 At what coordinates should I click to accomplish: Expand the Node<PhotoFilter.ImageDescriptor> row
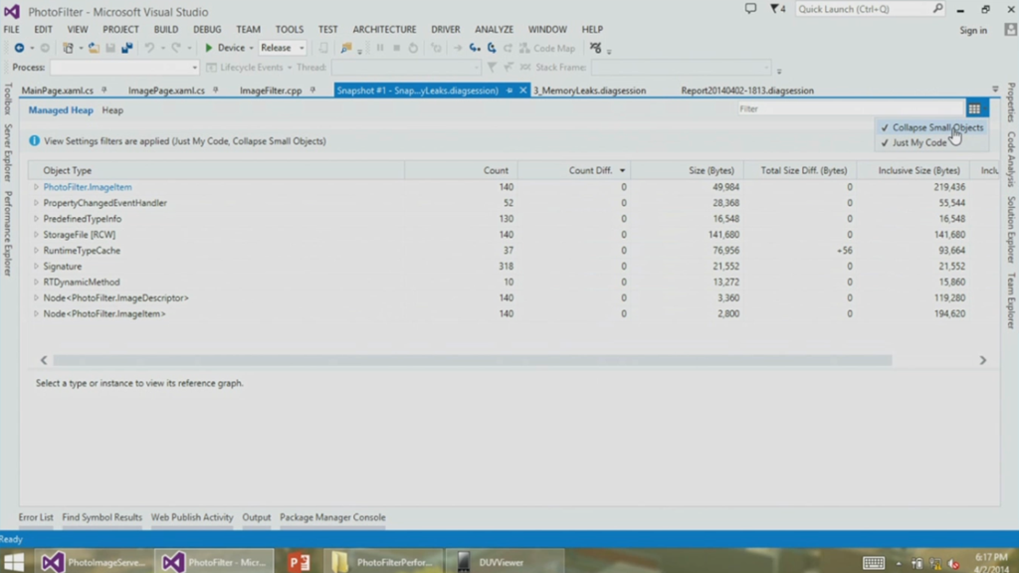(x=36, y=297)
